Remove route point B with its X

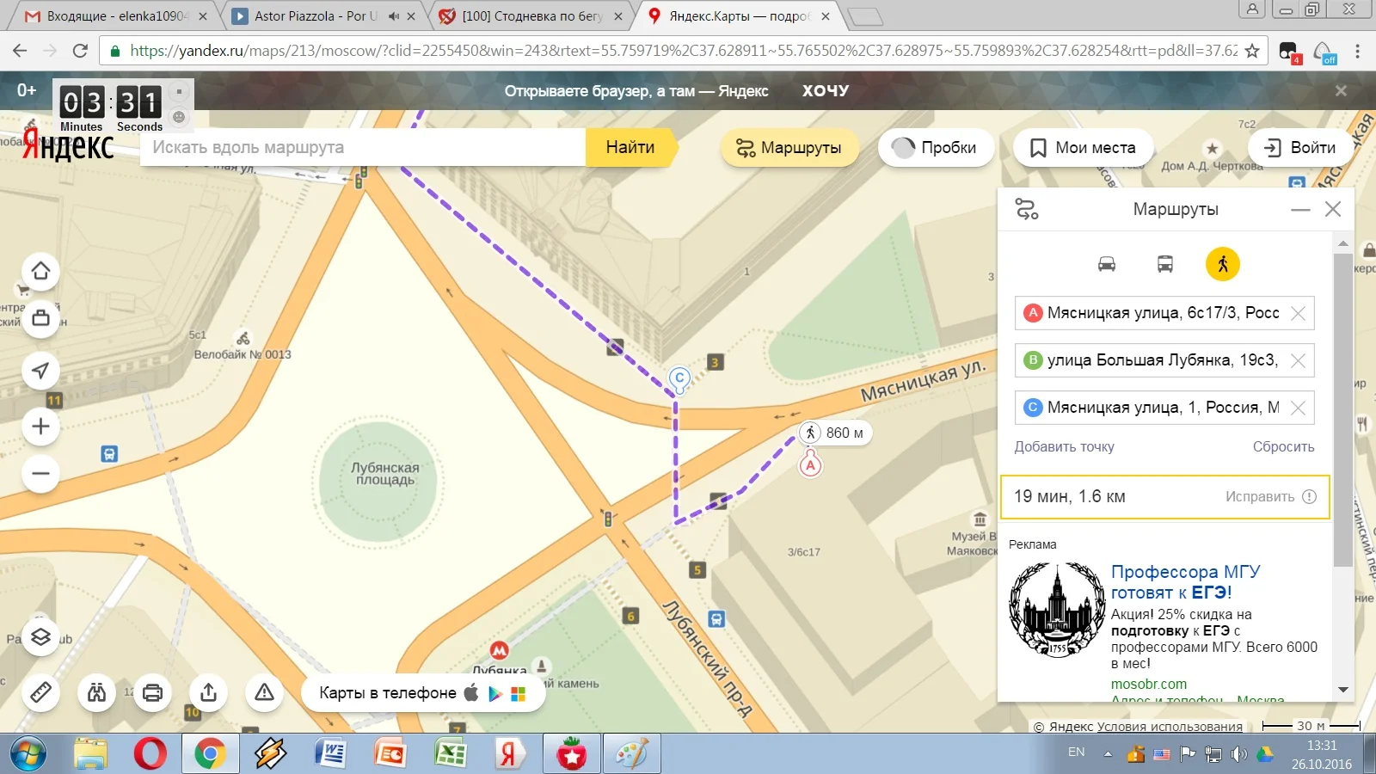[1299, 360]
